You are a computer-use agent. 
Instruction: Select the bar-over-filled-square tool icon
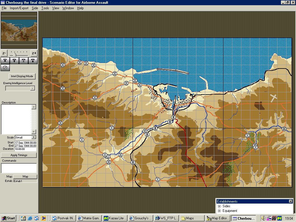coord(5,61)
